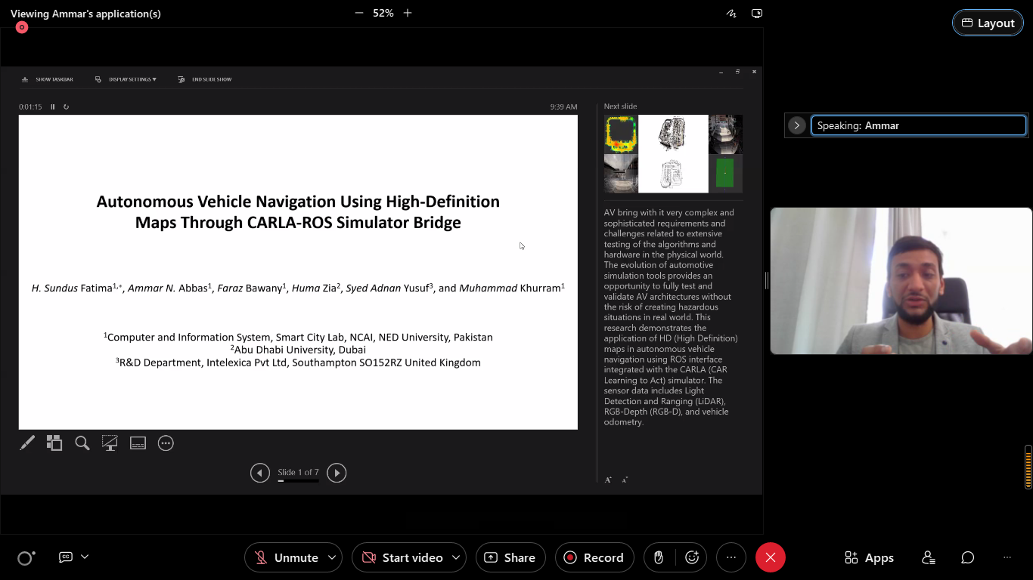This screenshot has width=1033, height=580.
Task: Restart the presentation timer
Action: coord(67,106)
